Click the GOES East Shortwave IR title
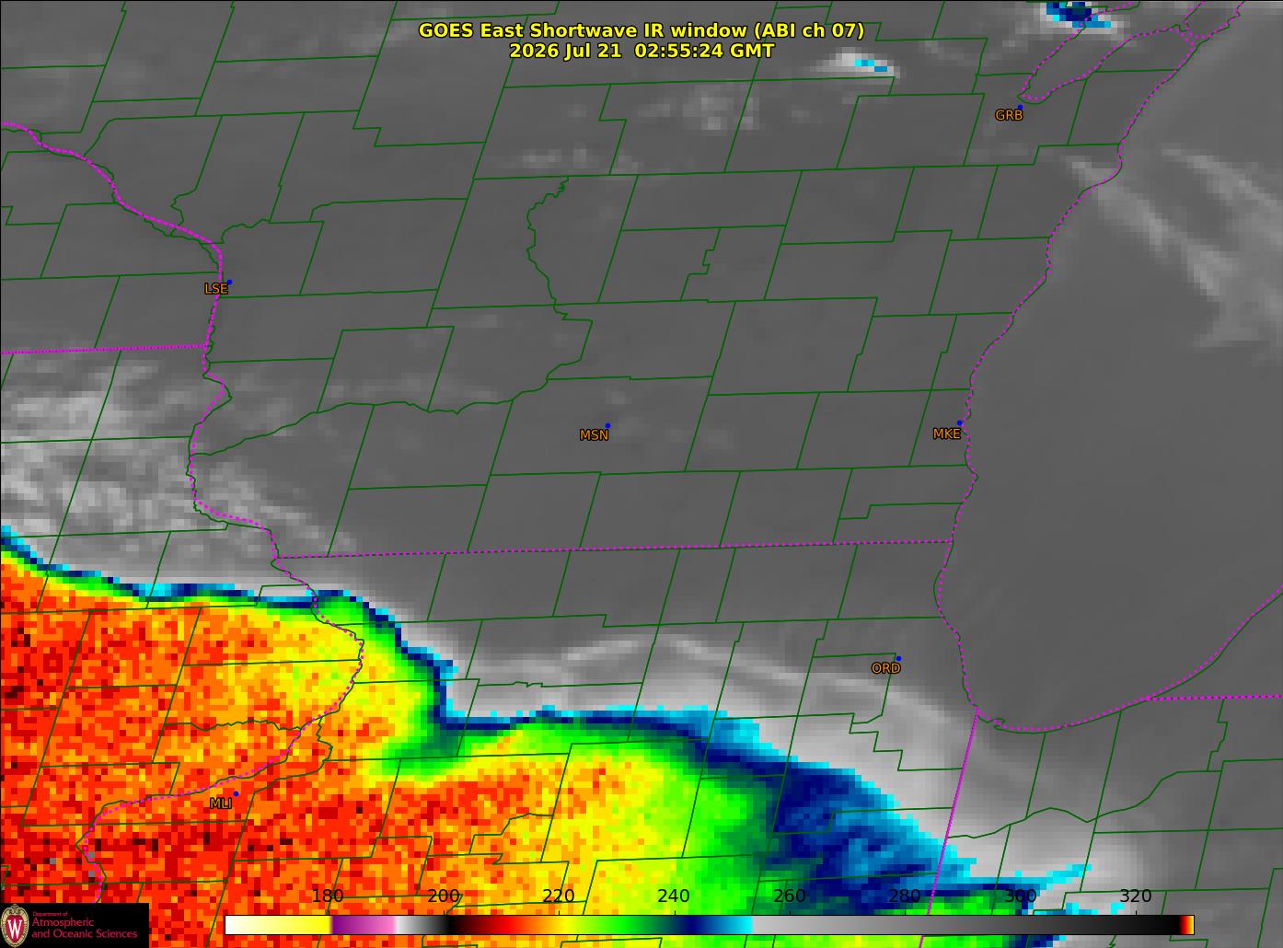 [x=641, y=30]
